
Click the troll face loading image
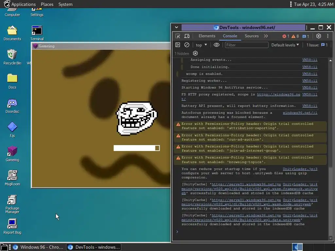[x=136, y=118]
